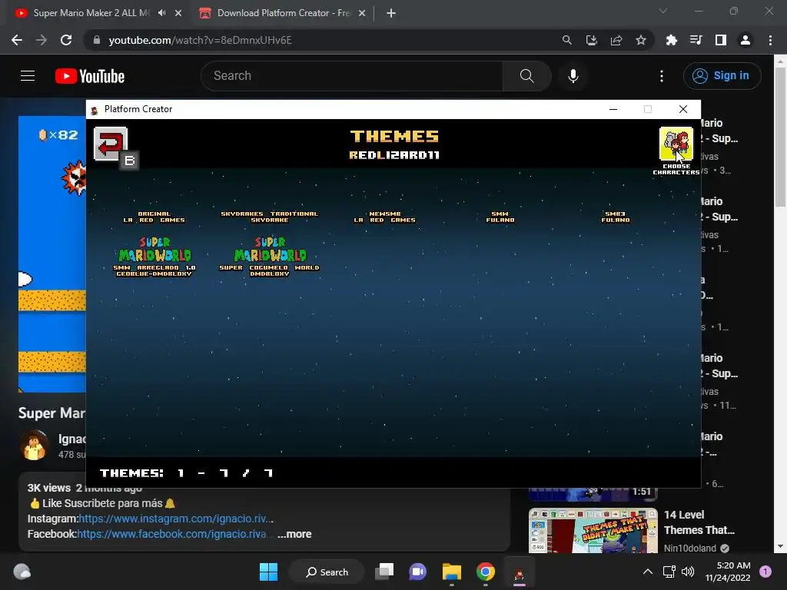Open taskbar Search

point(327,572)
